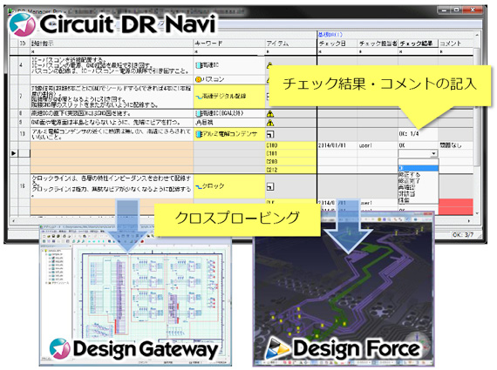The image size is (497, 370).
Task: Select item cell C212
Action: [x=290, y=170]
